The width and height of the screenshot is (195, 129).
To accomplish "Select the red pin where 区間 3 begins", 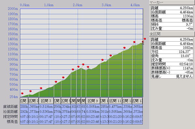I will click(41, 88).
